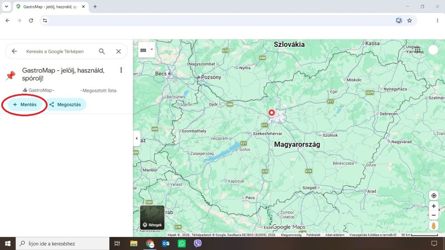Open the Adatvédelem link in map footer
445x250 pixels.
pos(335,235)
